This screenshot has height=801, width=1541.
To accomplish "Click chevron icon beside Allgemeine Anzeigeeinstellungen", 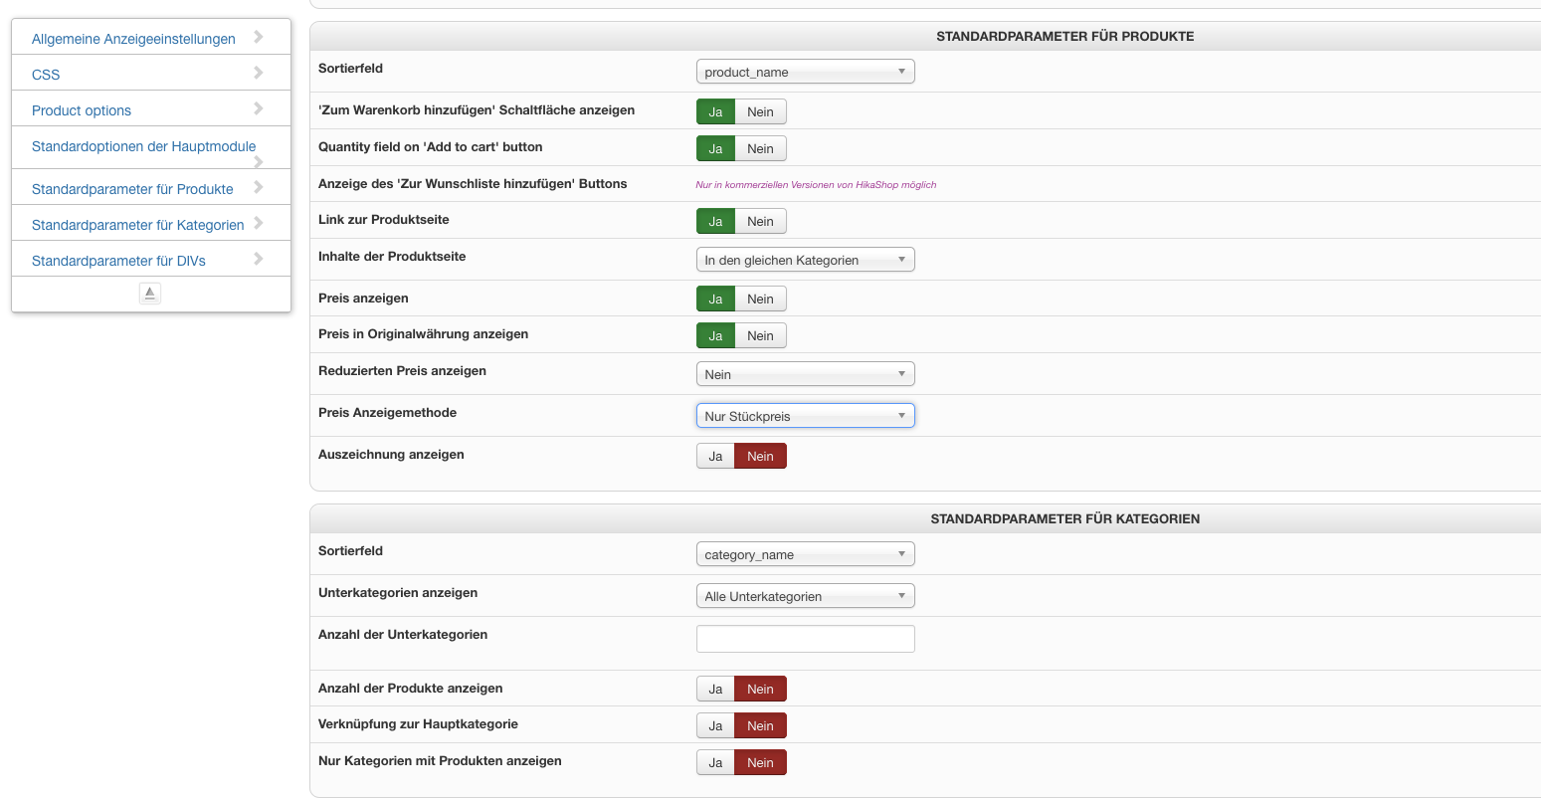I will click(x=259, y=37).
